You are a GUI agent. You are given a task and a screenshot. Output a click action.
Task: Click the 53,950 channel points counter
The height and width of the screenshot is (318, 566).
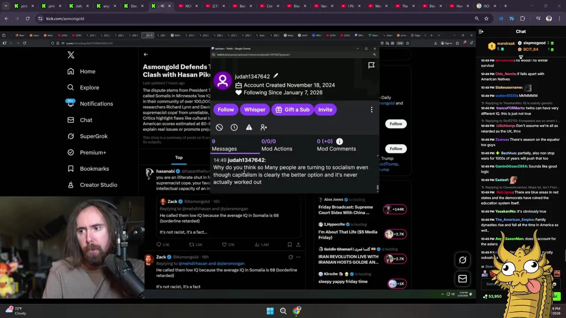tap(492, 296)
